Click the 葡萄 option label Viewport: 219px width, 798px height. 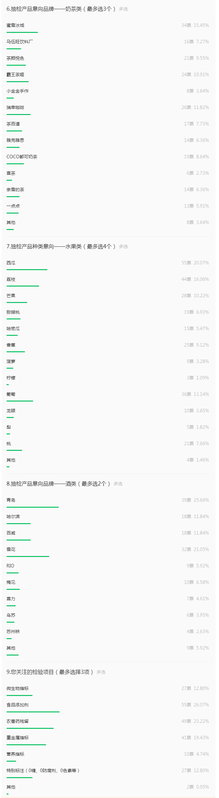click(11, 394)
